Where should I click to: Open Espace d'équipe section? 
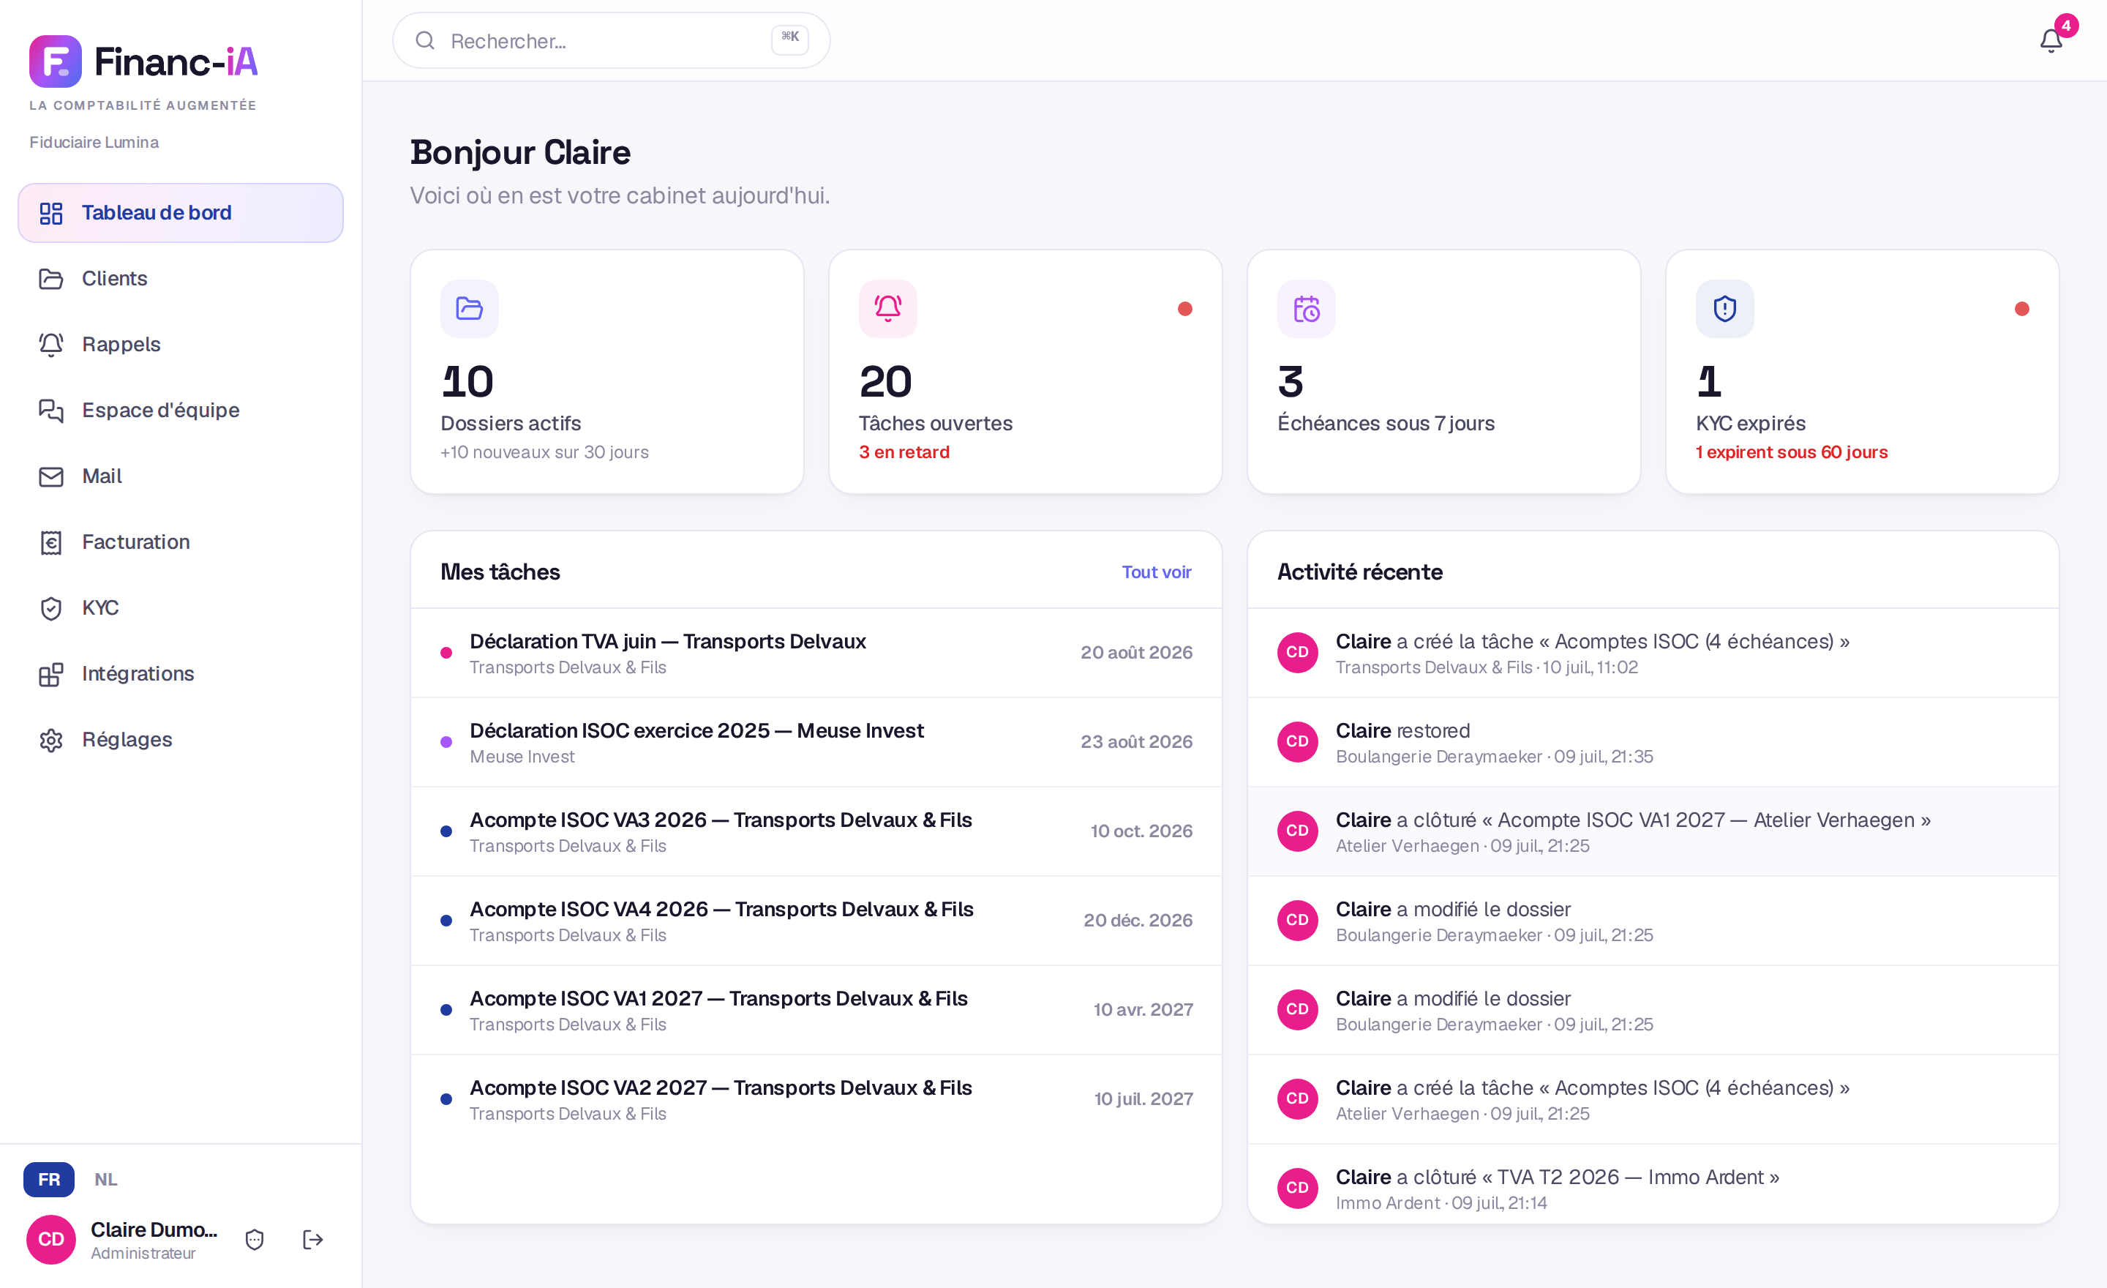(181, 411)
